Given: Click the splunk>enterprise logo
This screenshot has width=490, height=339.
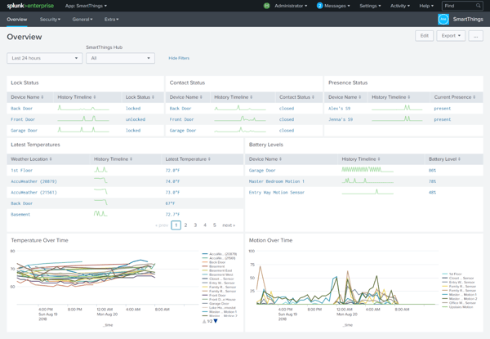Looking at the screenshot, I should 30,6.
